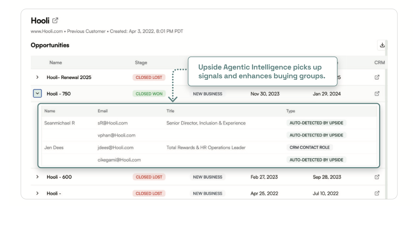Click email cikegami@Hooli.com
Viewport: 413px width, 226px height.
tap(119, 160)
